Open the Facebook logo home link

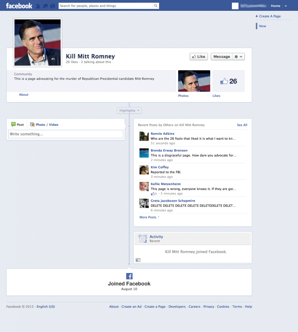[x=19, y=6]
